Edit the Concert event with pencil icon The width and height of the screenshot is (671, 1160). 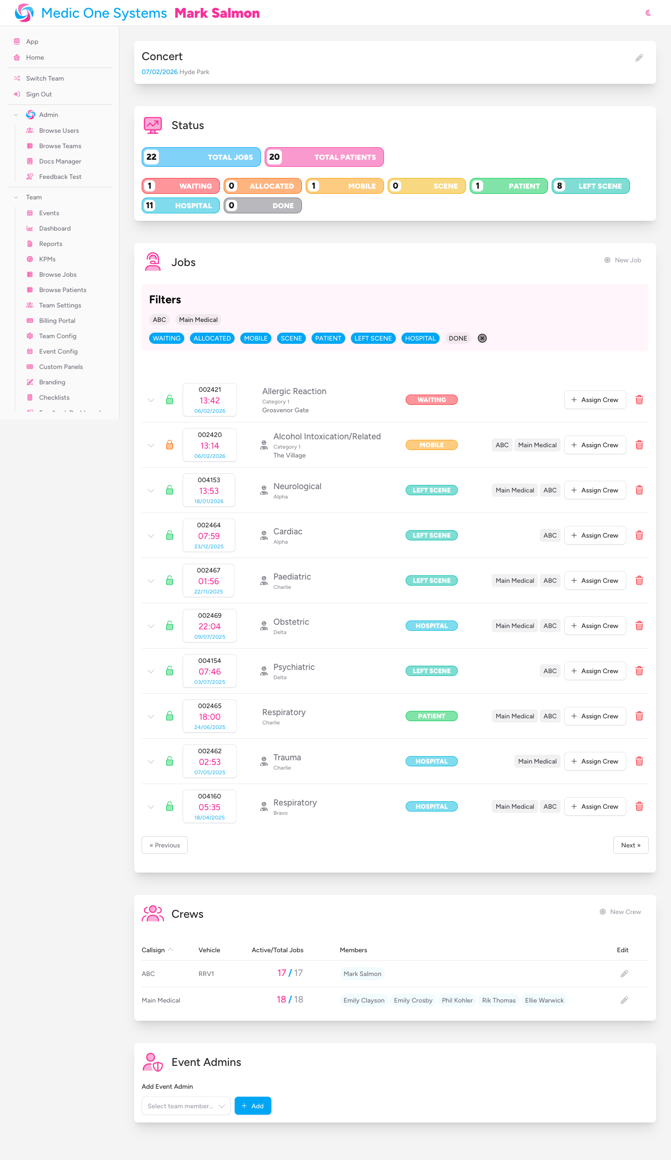[639, 58]
